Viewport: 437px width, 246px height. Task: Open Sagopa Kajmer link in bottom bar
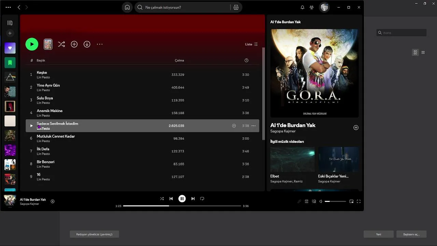29,204
